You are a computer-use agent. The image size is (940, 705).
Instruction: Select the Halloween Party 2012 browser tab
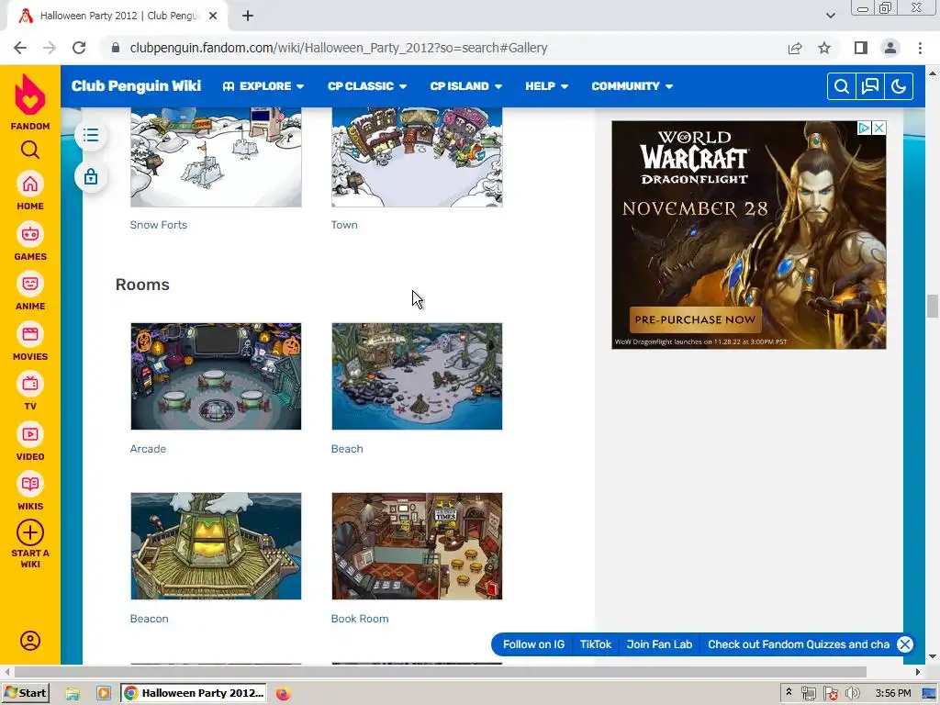(118, 17)
